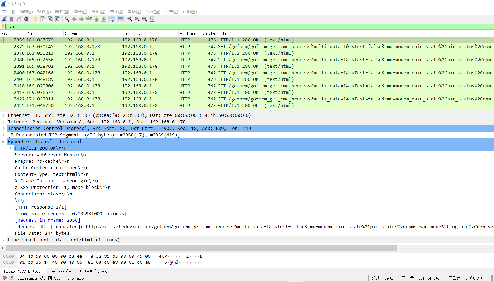Reset text to normal size
The image size is (494, 282).
145,19
